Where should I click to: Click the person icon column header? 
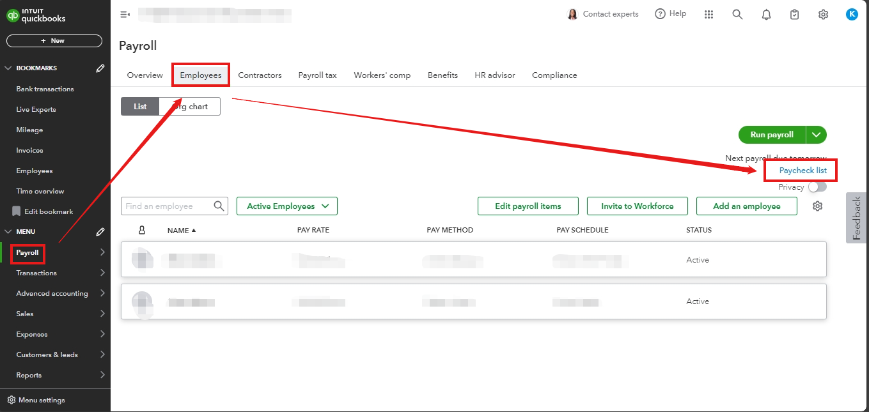tap(141, 230)
